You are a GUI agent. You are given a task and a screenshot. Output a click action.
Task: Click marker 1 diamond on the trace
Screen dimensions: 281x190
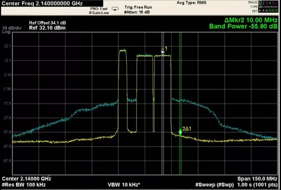pyautogui.click(x=163, y=52)
